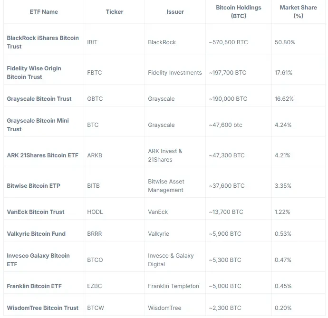Click the ARK Invest & 21Shares issuer

pyautogui.click(x=165, y=155)
